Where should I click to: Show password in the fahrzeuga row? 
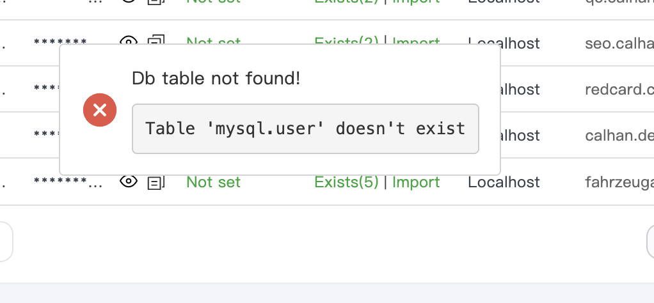[129, 182]
